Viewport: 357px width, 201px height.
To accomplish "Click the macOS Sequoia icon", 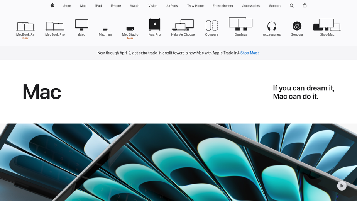I will [297, 26].
